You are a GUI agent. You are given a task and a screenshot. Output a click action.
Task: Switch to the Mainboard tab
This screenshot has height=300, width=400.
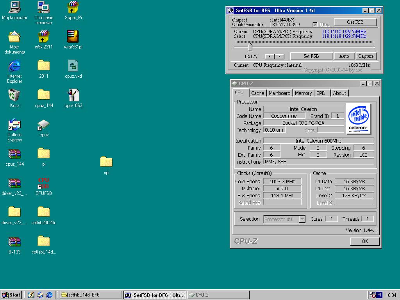tap(280, 93)
